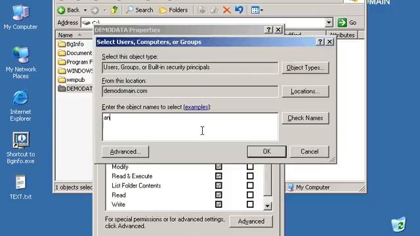Open the Recycle Bin icon
This screenshot has height=236, width=420.
click(x=398, y=224)
